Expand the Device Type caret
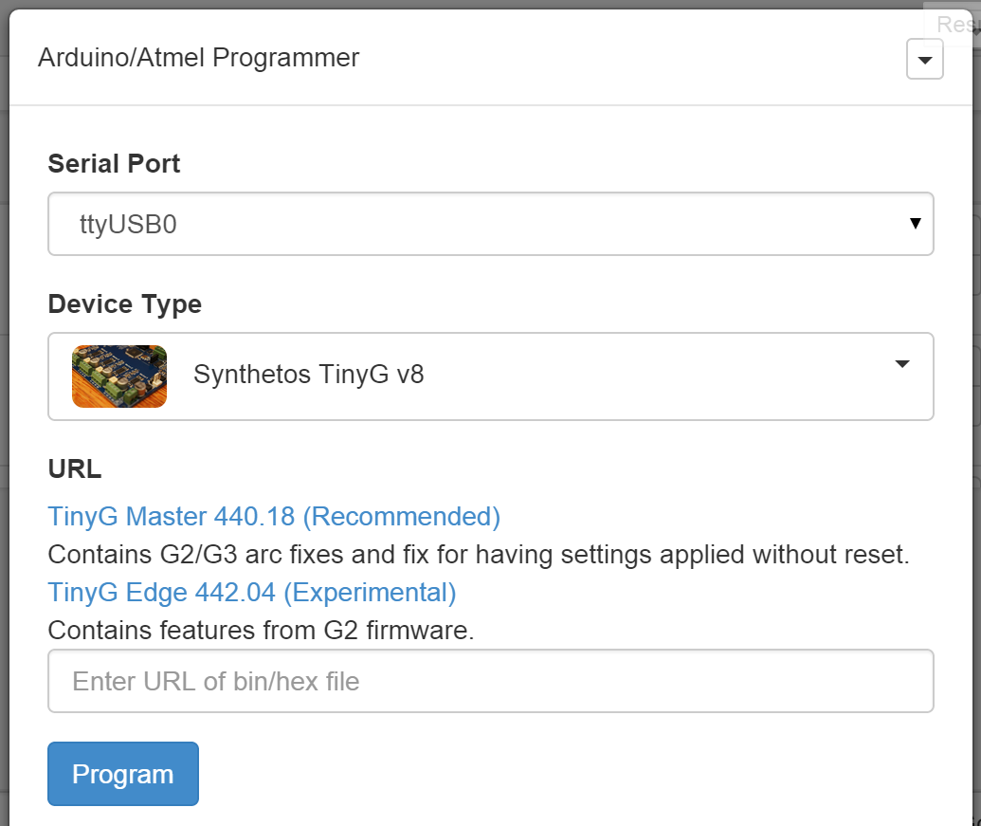Screen dimensions: 981x826 [x=901, y=364]
